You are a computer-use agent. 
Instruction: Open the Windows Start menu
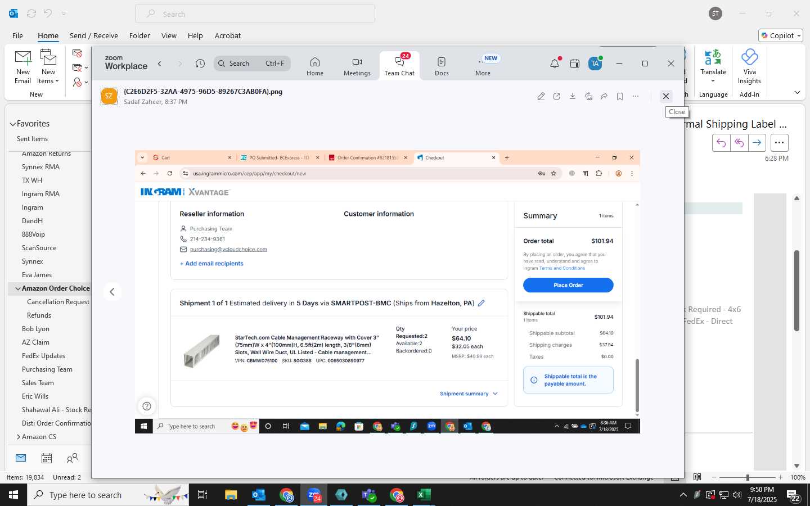coord(13,495)
